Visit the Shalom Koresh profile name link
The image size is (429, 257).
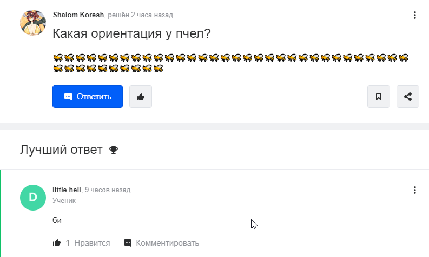click(x=78, y=15)
